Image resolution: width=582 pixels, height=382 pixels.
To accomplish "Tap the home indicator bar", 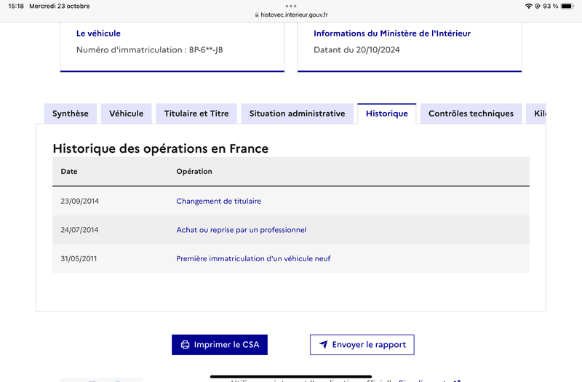I will click(x=291, y=376).
